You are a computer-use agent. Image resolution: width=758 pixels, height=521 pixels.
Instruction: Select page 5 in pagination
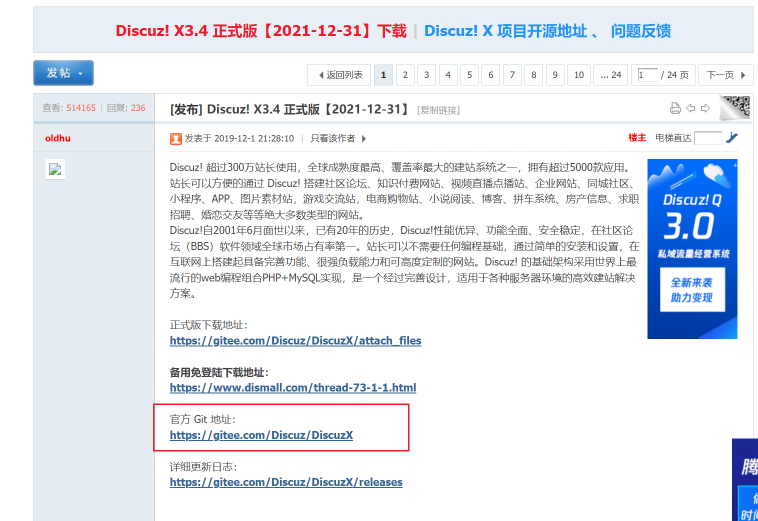click(x=469, y=75)
